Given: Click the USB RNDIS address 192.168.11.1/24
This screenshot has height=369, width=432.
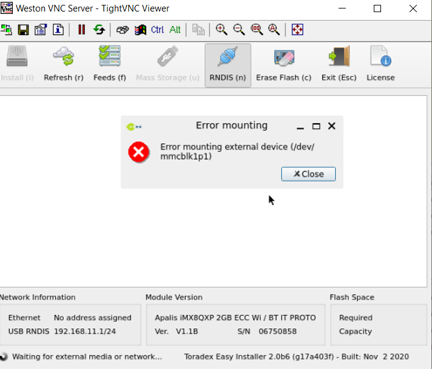Looking at the screenshot, I should (x=85, y=331).
